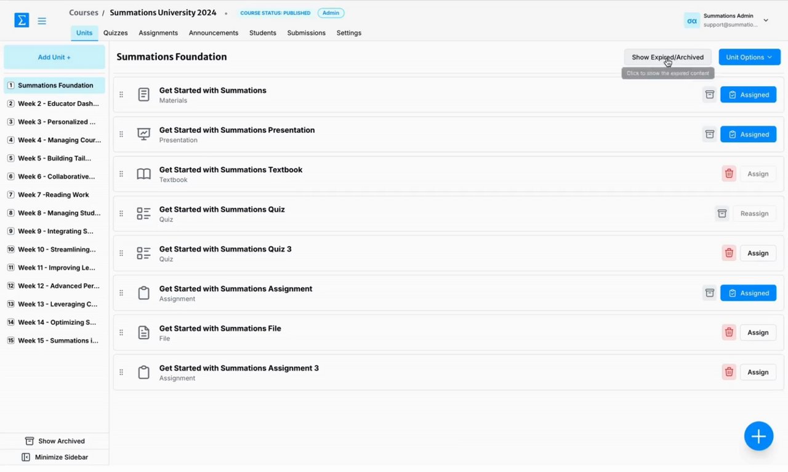788x472 pixels.
Task: Select Week 10 - Streamlining unit
Action: click(54, 249)
